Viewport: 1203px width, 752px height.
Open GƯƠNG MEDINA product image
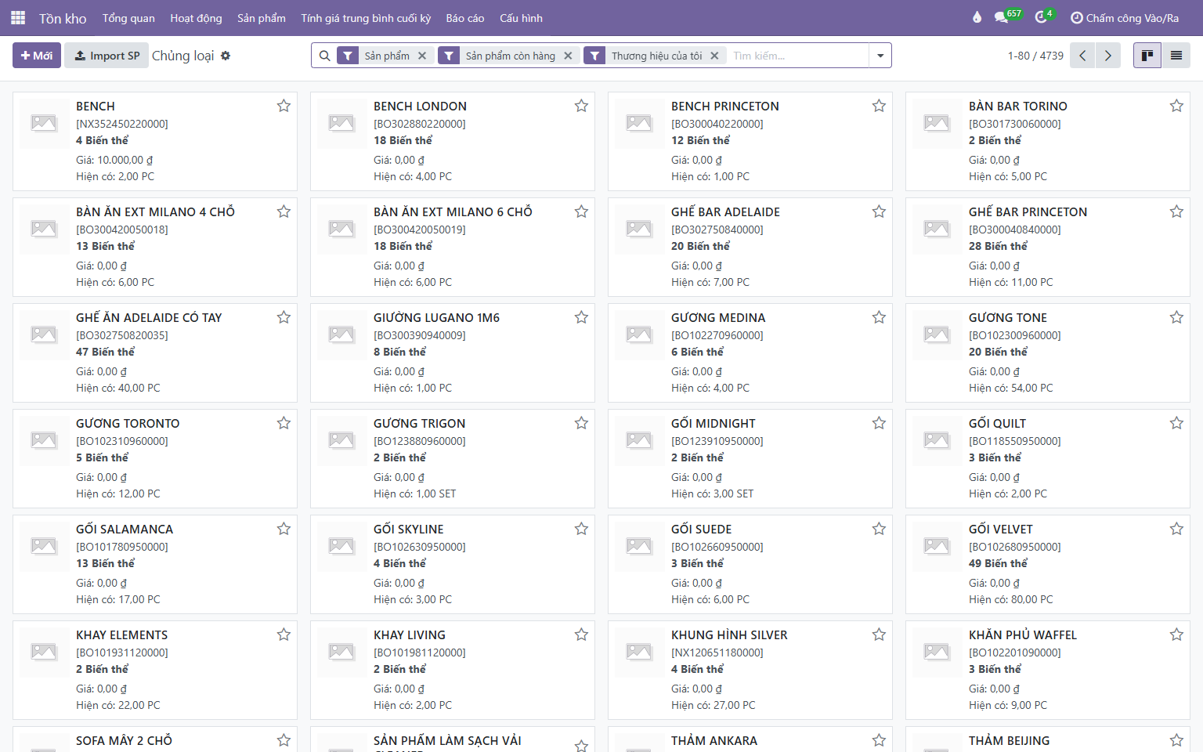pos(639,334)
